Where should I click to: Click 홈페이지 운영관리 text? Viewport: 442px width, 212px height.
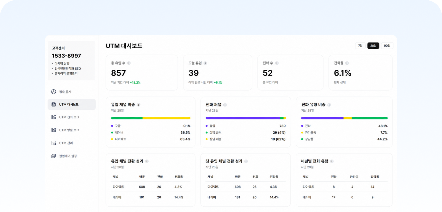pos(66,74)
